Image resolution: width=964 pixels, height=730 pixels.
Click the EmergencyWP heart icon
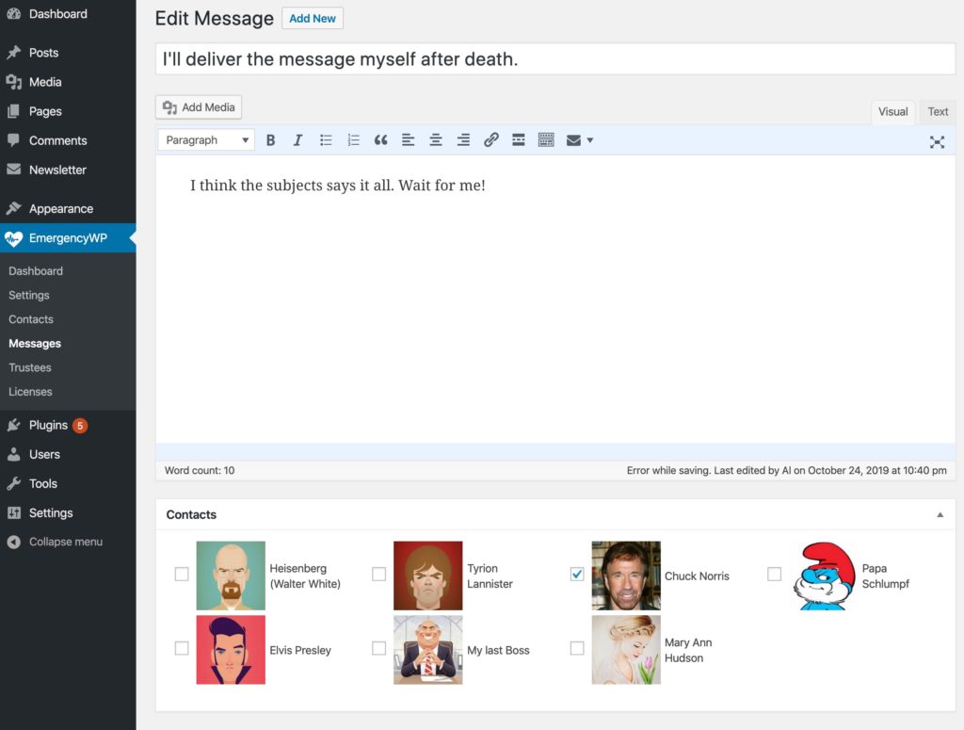click(13, 238)
